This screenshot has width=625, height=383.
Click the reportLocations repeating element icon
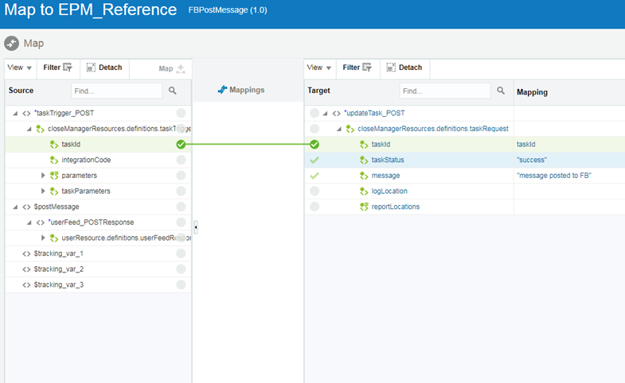[x=364, y=207]
